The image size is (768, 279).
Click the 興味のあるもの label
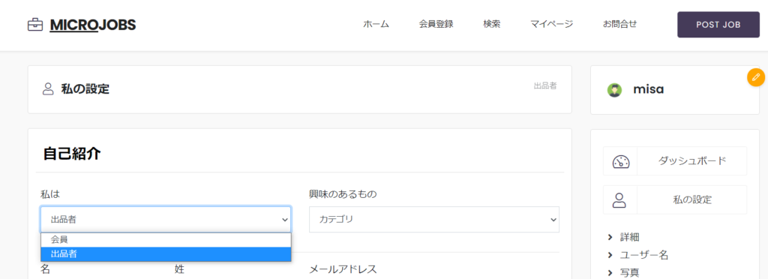tap(343, 194)
